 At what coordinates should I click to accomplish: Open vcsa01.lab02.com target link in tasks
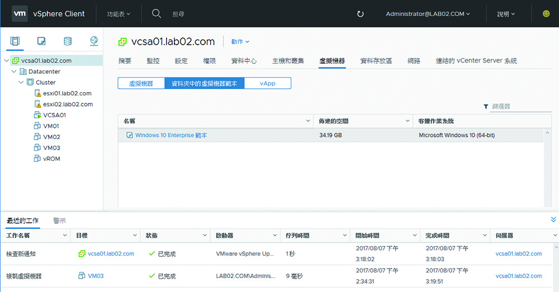pyautogui.click(x=111, y=254)
